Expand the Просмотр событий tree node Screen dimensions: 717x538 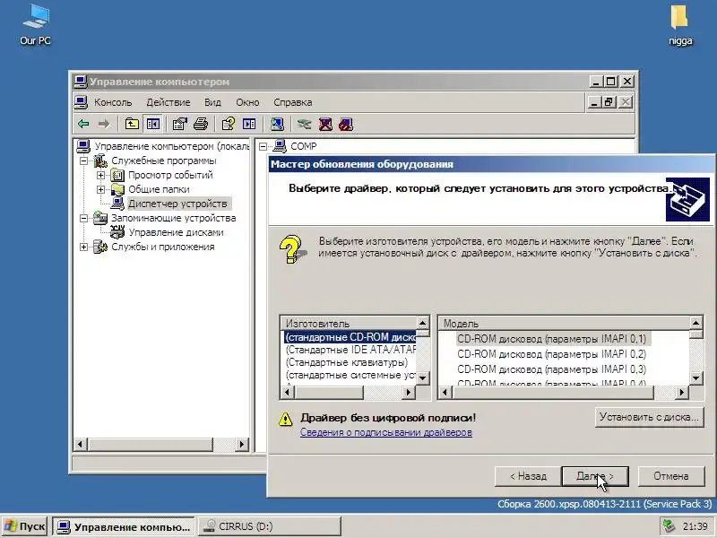[x=100, y=175]
